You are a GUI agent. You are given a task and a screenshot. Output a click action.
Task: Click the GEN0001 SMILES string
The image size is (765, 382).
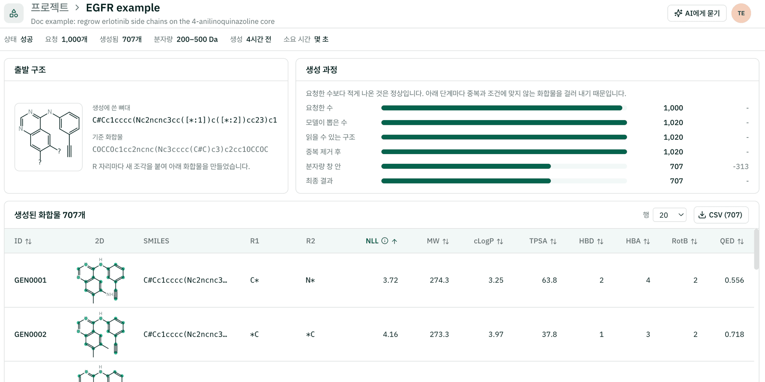(185, 280)
